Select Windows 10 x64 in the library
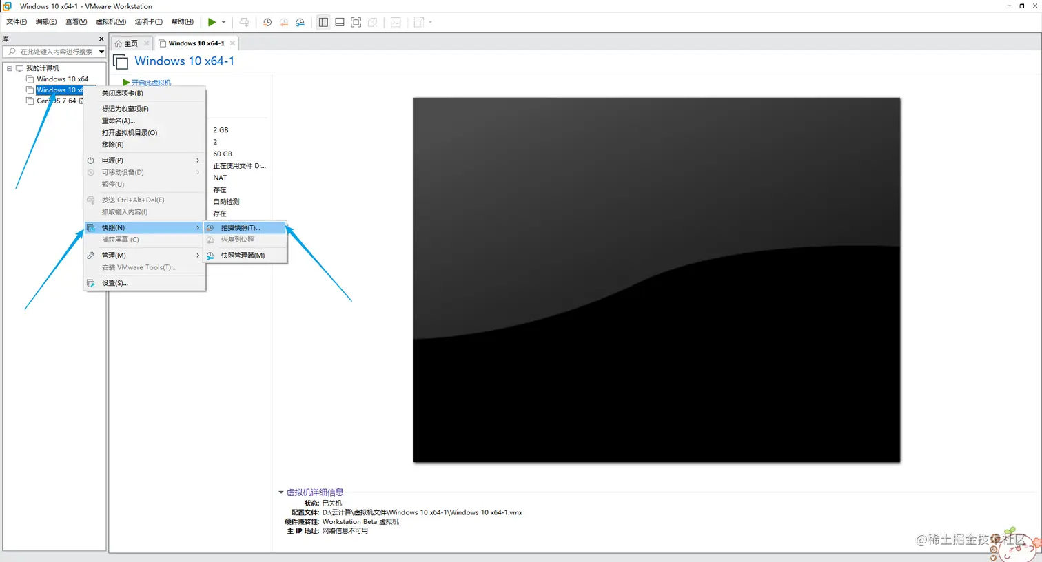The width and height of the screenshot is (1042, 562). pos(63,79)
